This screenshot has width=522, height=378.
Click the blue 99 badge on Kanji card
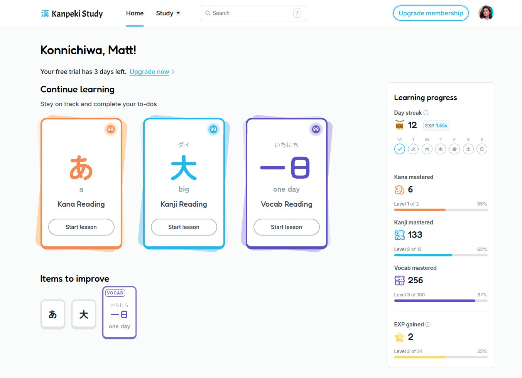[213, 129]
